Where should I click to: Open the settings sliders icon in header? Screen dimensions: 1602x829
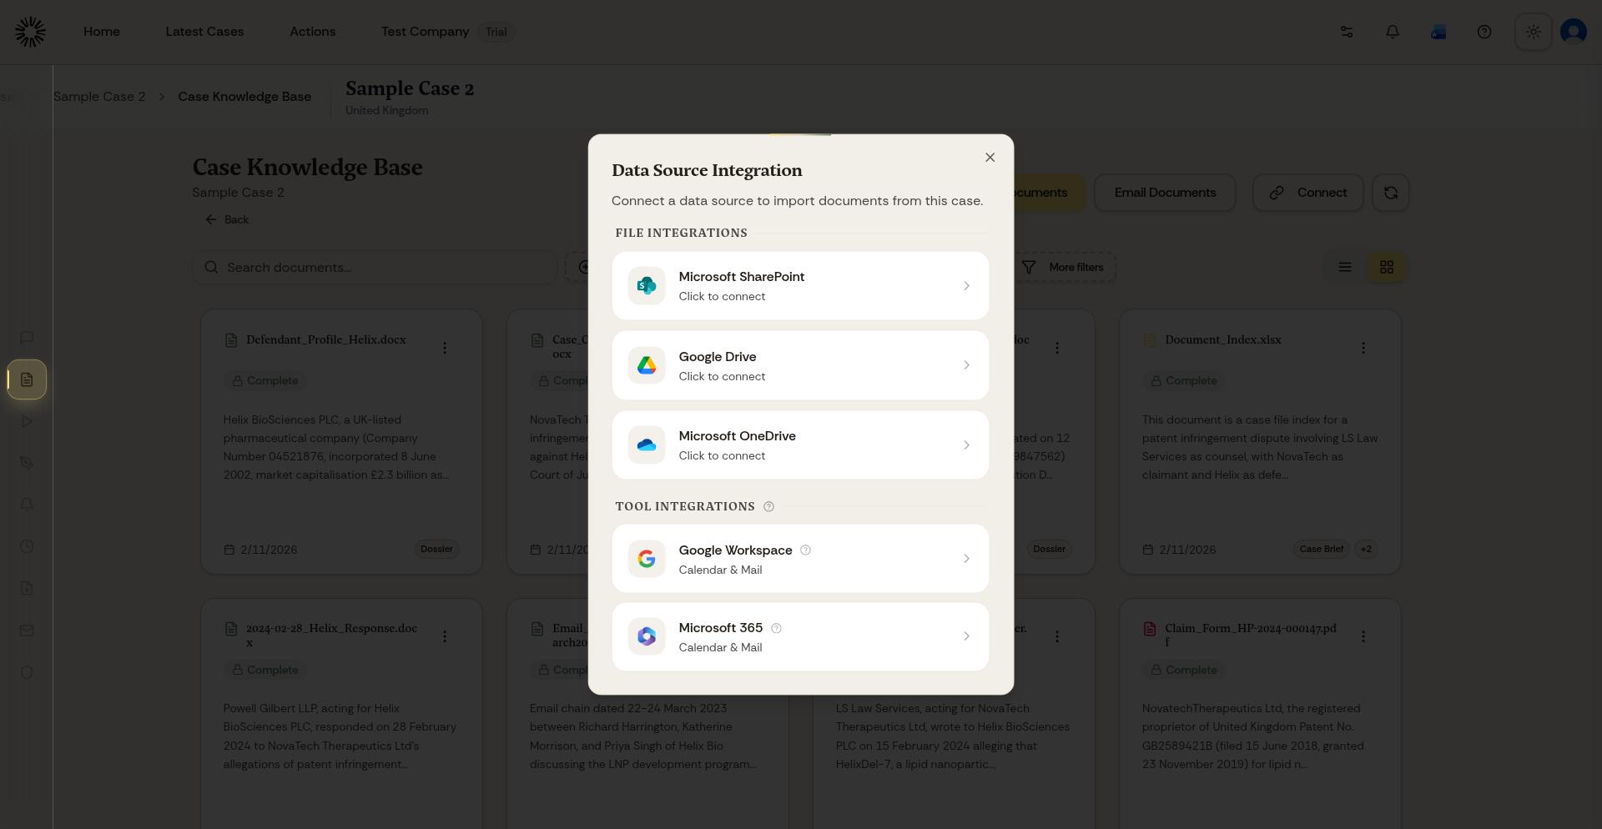click(1347, 32)
